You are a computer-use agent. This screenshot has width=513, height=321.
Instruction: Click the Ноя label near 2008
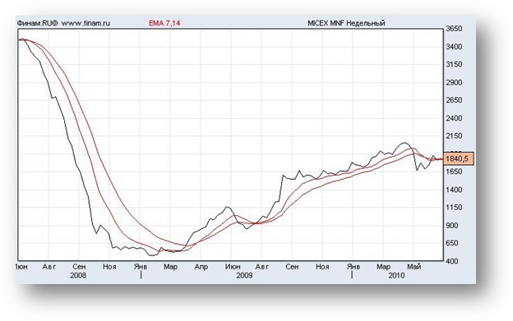click(x=109, y=267)
